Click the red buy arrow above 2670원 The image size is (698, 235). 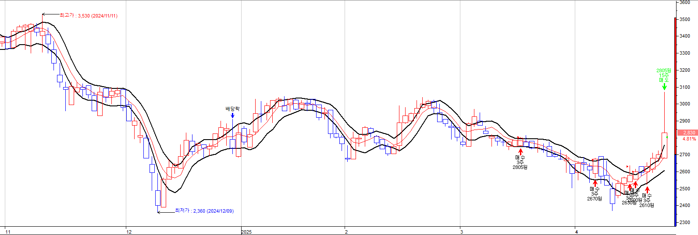click(x=595, y=183)
